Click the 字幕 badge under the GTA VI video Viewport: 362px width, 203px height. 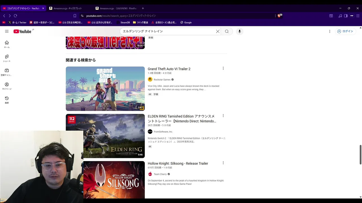pos(156,94)
